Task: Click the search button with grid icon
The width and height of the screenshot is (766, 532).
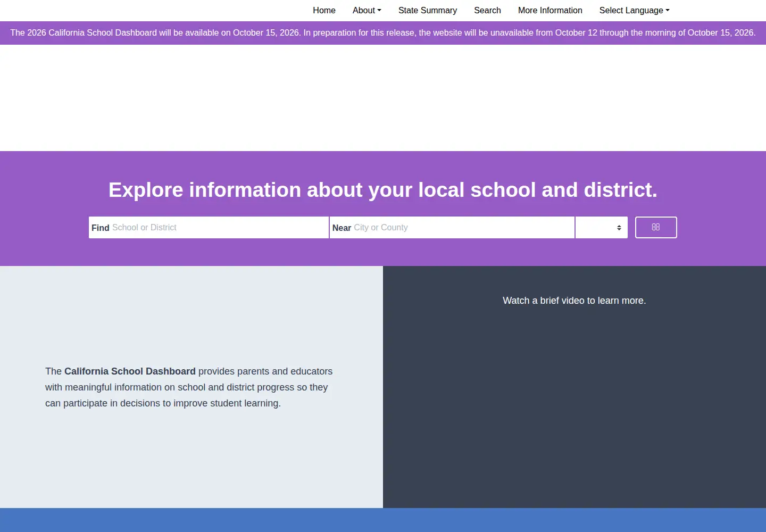Action: (656, 228)
